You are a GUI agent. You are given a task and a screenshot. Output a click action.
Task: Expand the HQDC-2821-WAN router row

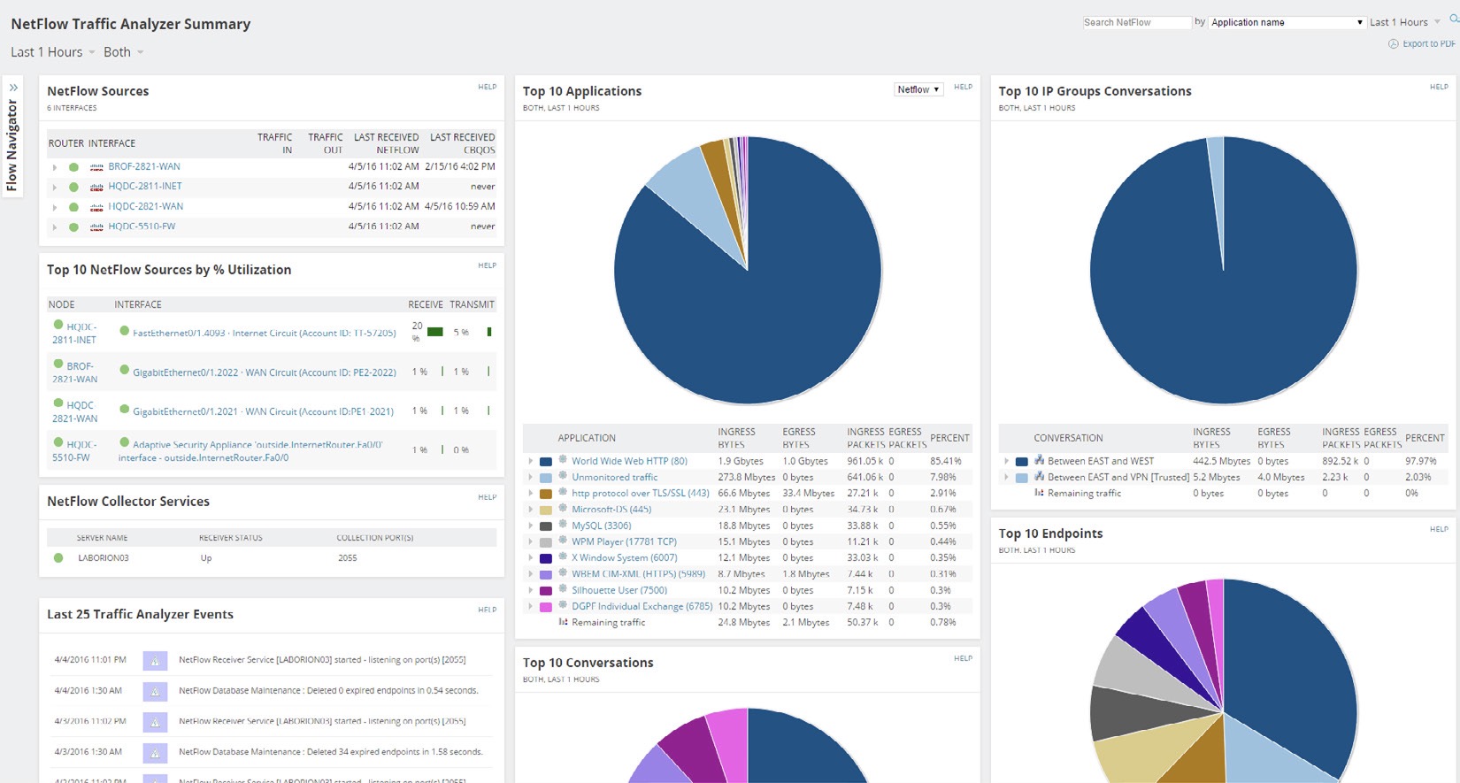pyautogui.click(x=54, y=207)
